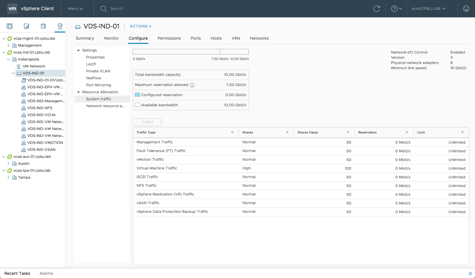Viewport: 475px width, 278px height.
Task: Switch to the Permissions tab
Action: coord(169,38)
